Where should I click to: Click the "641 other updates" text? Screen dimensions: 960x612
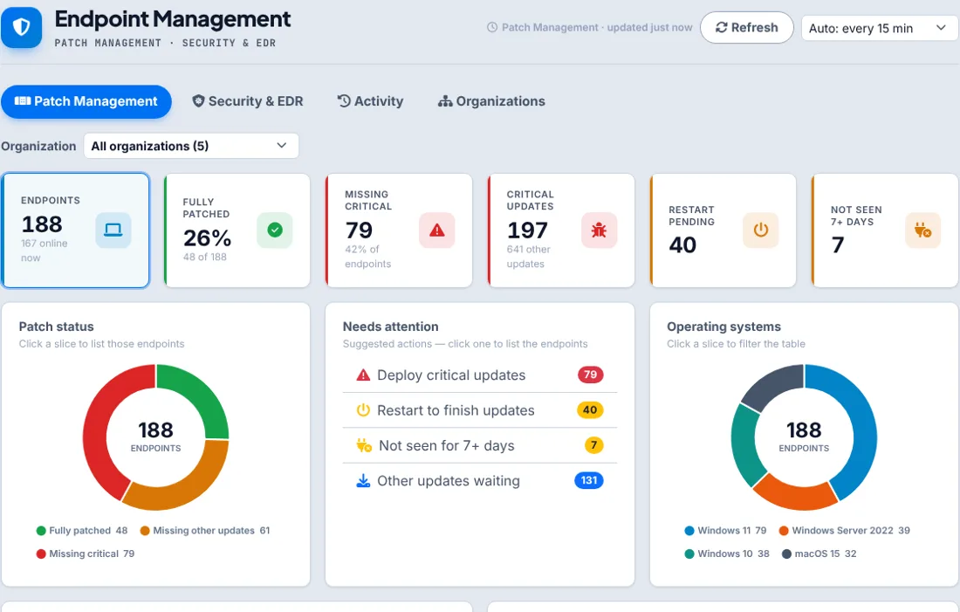(x=528, y=257)
